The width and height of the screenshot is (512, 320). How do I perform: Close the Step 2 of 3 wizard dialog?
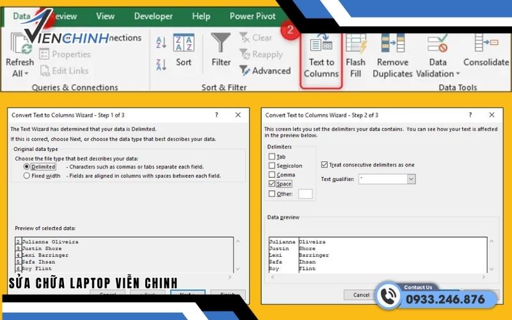point(492,115)
